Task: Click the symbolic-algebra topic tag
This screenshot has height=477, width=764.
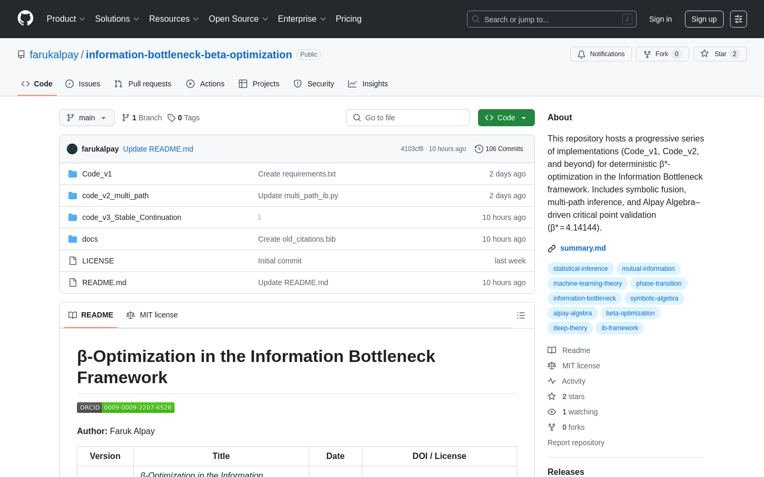Action: tap(654, 298)
